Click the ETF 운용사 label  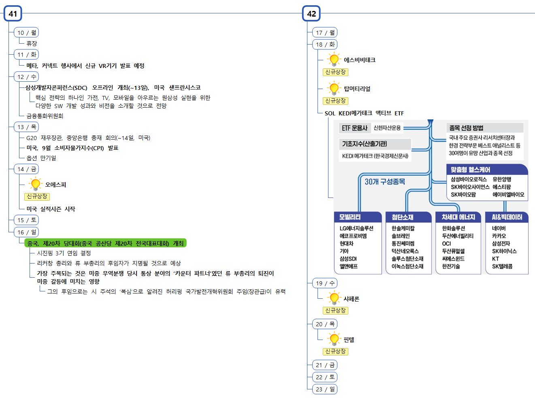tap(354, 128)
